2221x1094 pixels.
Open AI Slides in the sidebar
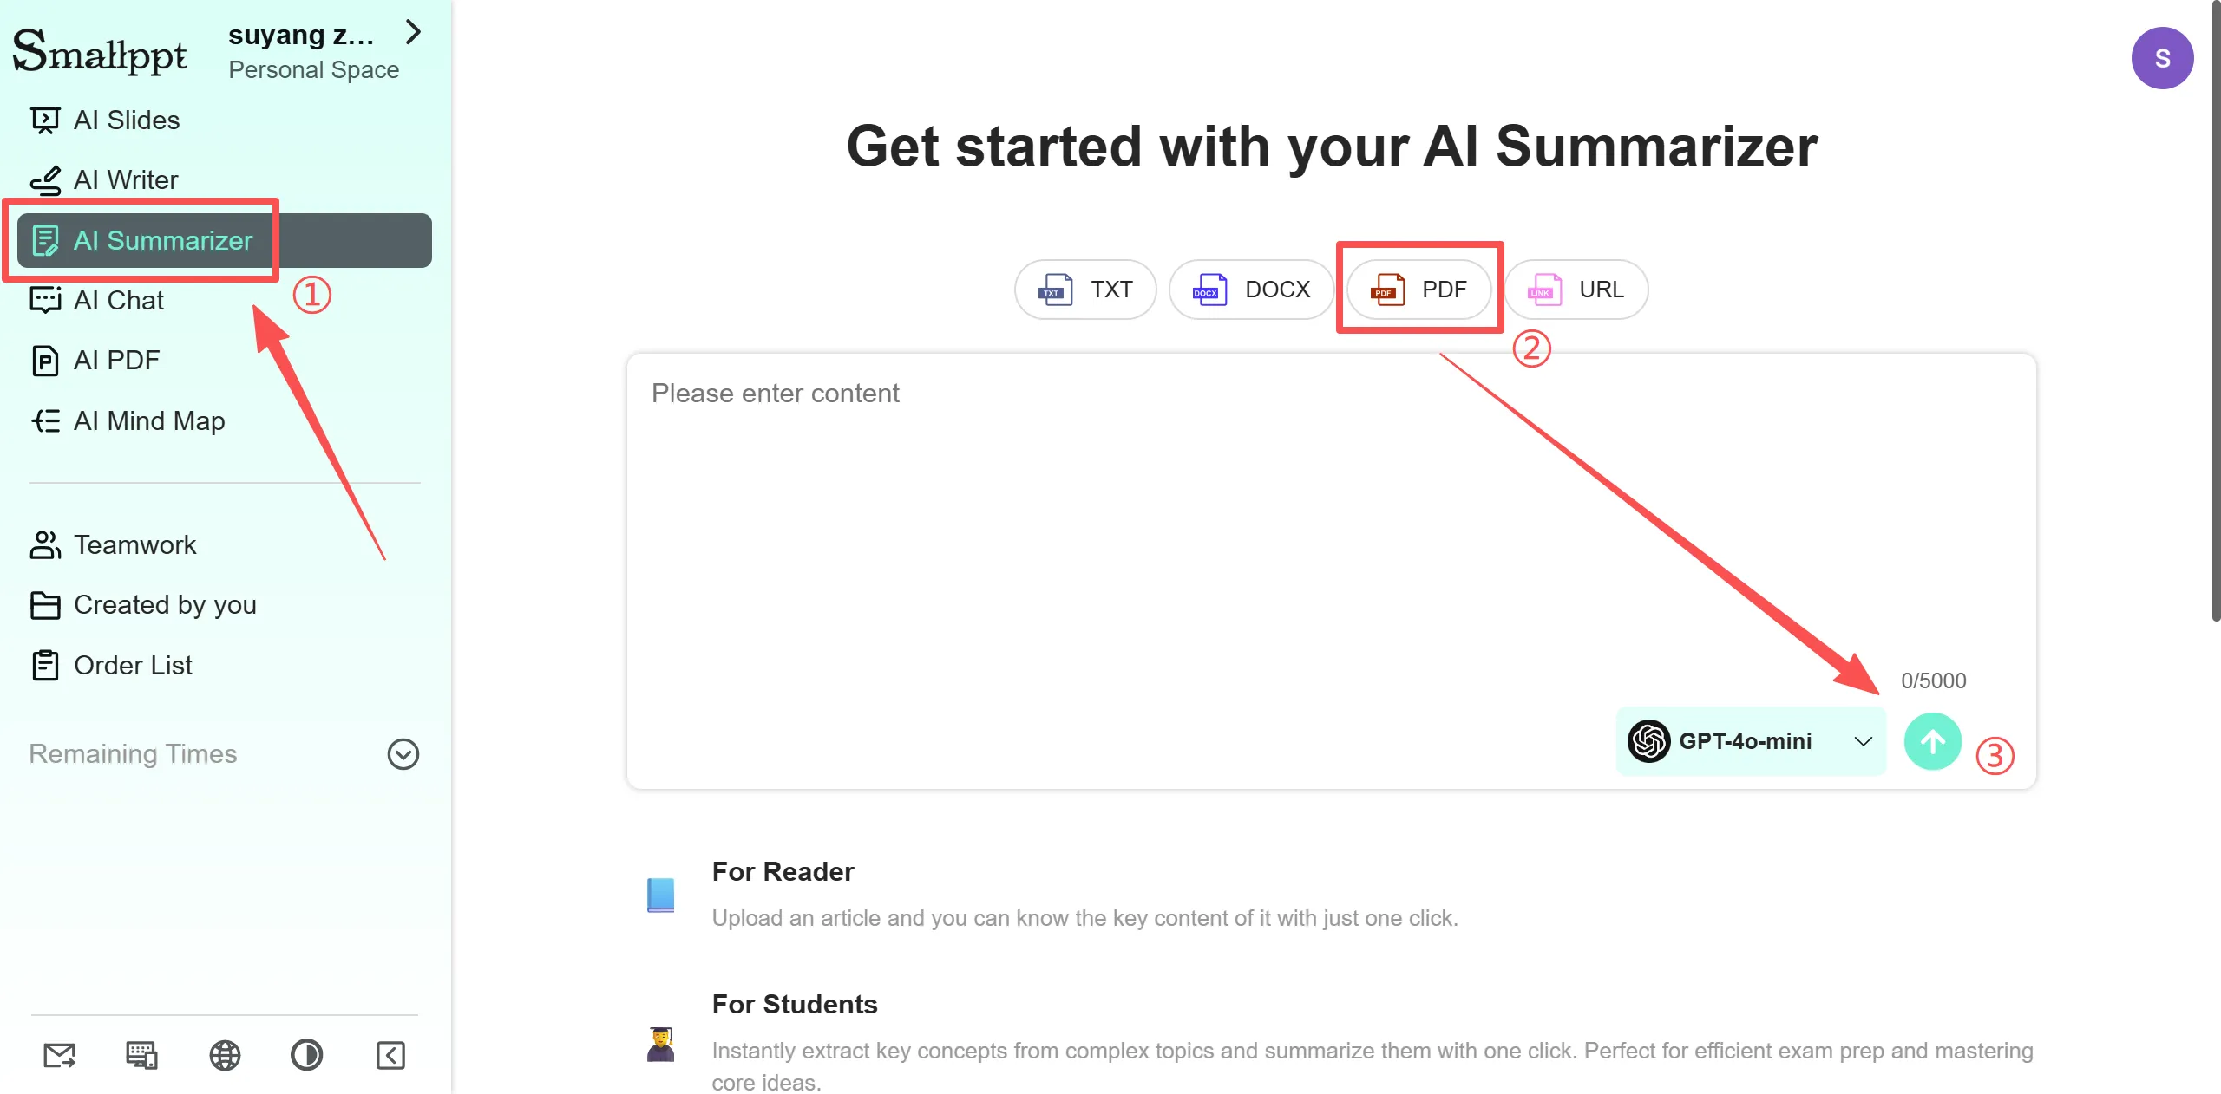pos(127,120)
